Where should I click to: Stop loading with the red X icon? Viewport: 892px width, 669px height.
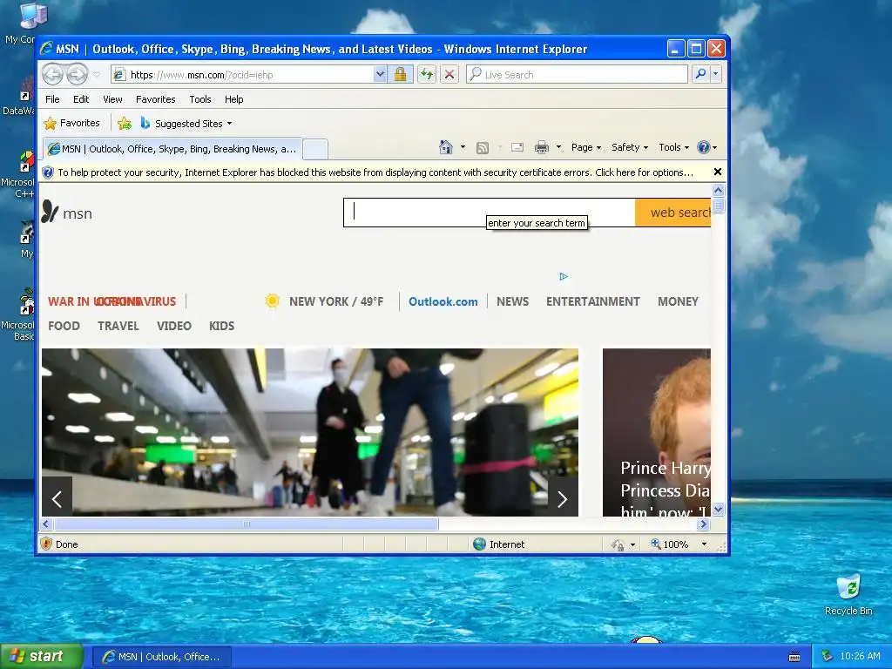point(449,75)
